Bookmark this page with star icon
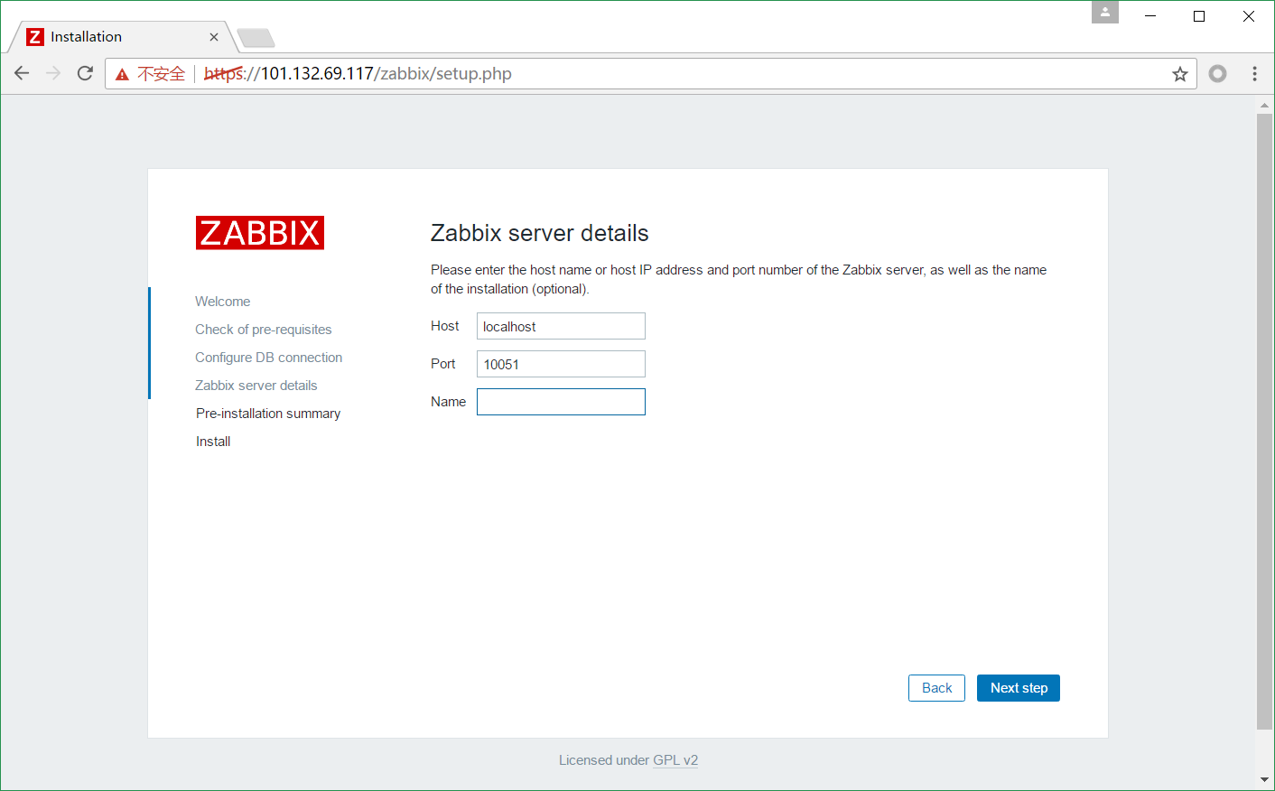The image size is (1275, 791). [x=1179, y=74]
